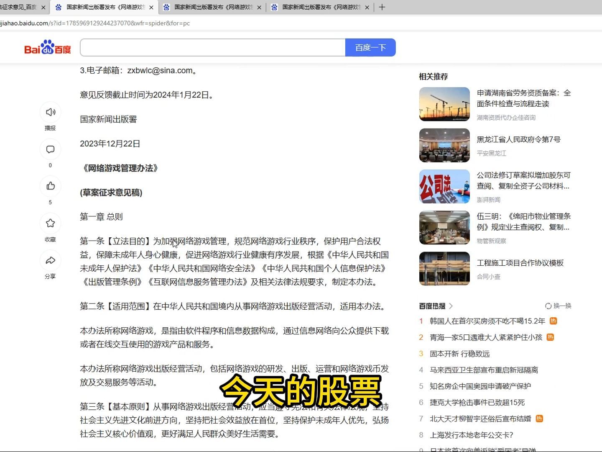Switch to the 征求意见_百度 tab
602x452 pixels.
[x=19, y=7]
